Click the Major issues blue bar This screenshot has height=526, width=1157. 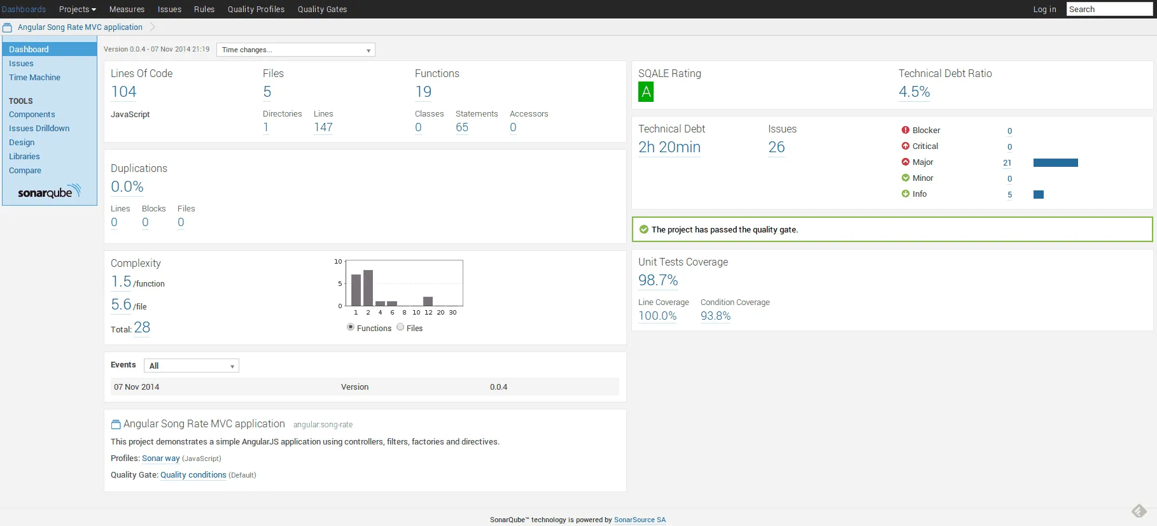point(1055,162)
